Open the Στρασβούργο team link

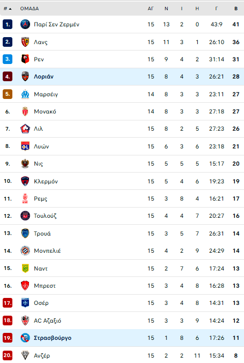(x=53, y=338)
